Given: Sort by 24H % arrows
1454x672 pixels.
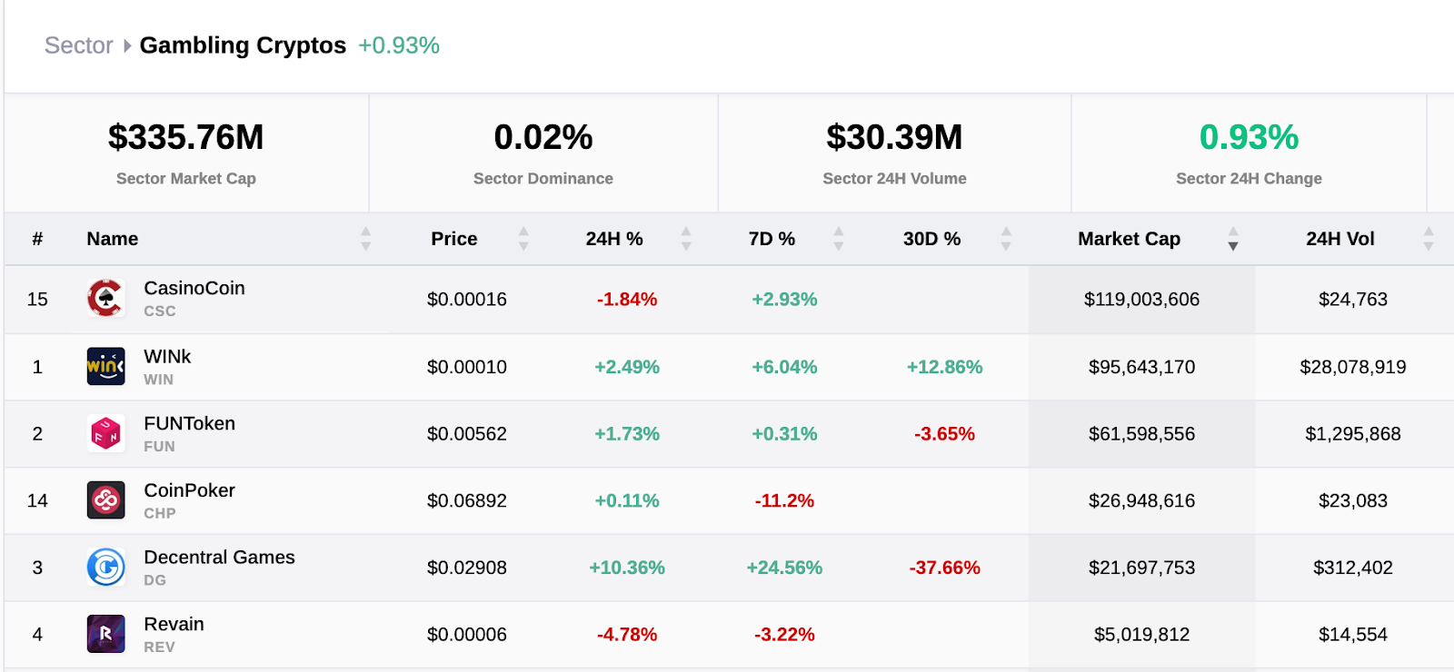Looking at the screenshot, I should [686, 239].
